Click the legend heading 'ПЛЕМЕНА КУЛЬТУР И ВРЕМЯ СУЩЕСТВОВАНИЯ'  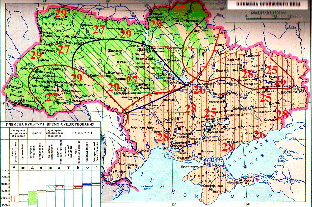tap(50, 124)
